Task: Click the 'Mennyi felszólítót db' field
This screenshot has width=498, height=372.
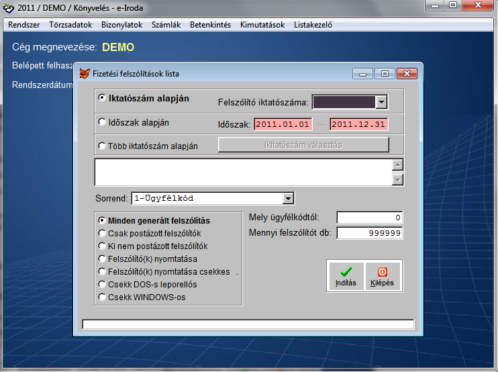Action: coord(369,233)
